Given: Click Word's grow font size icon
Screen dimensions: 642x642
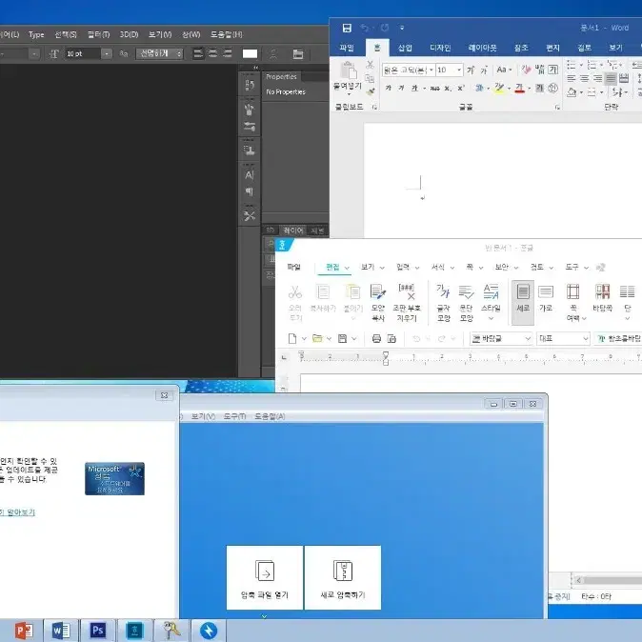Looking at the screenshot, I should (x=471, y=70).
